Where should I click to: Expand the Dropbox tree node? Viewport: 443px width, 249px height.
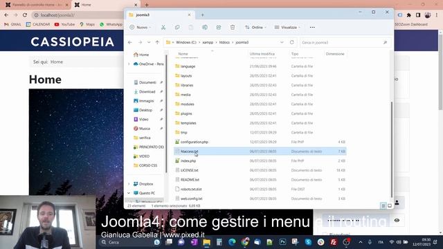pyautogui.click(x=129, y=184)
